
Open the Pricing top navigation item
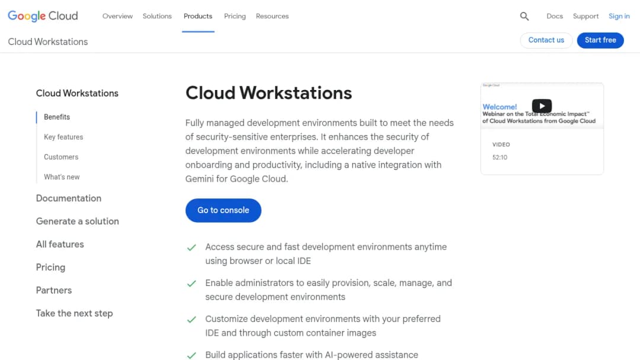pos(235,17)
